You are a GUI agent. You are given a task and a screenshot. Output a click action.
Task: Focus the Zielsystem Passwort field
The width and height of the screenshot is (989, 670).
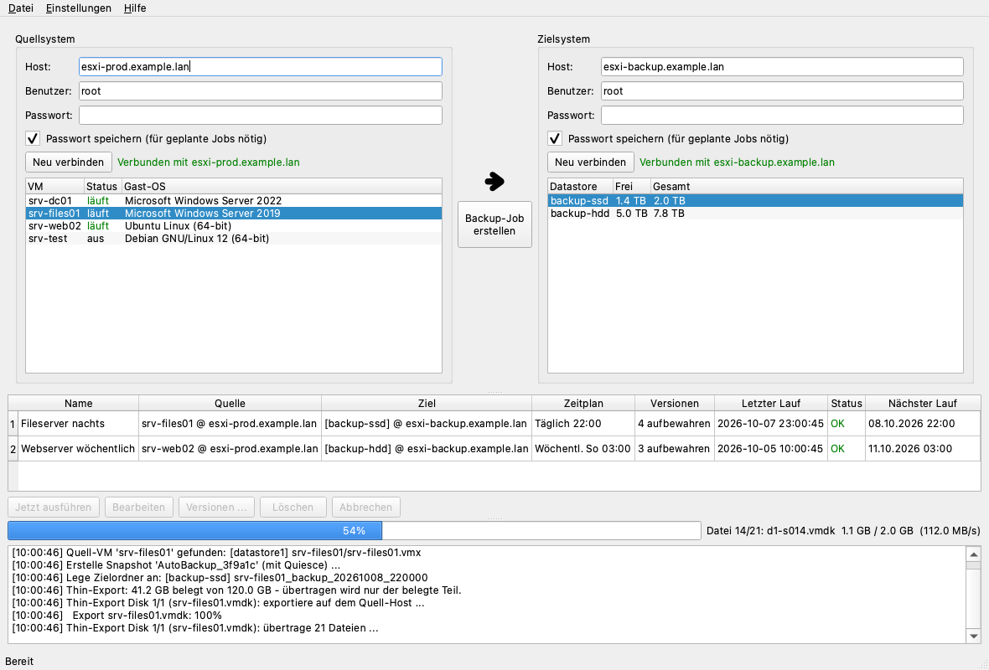click(x=782, y=116)
